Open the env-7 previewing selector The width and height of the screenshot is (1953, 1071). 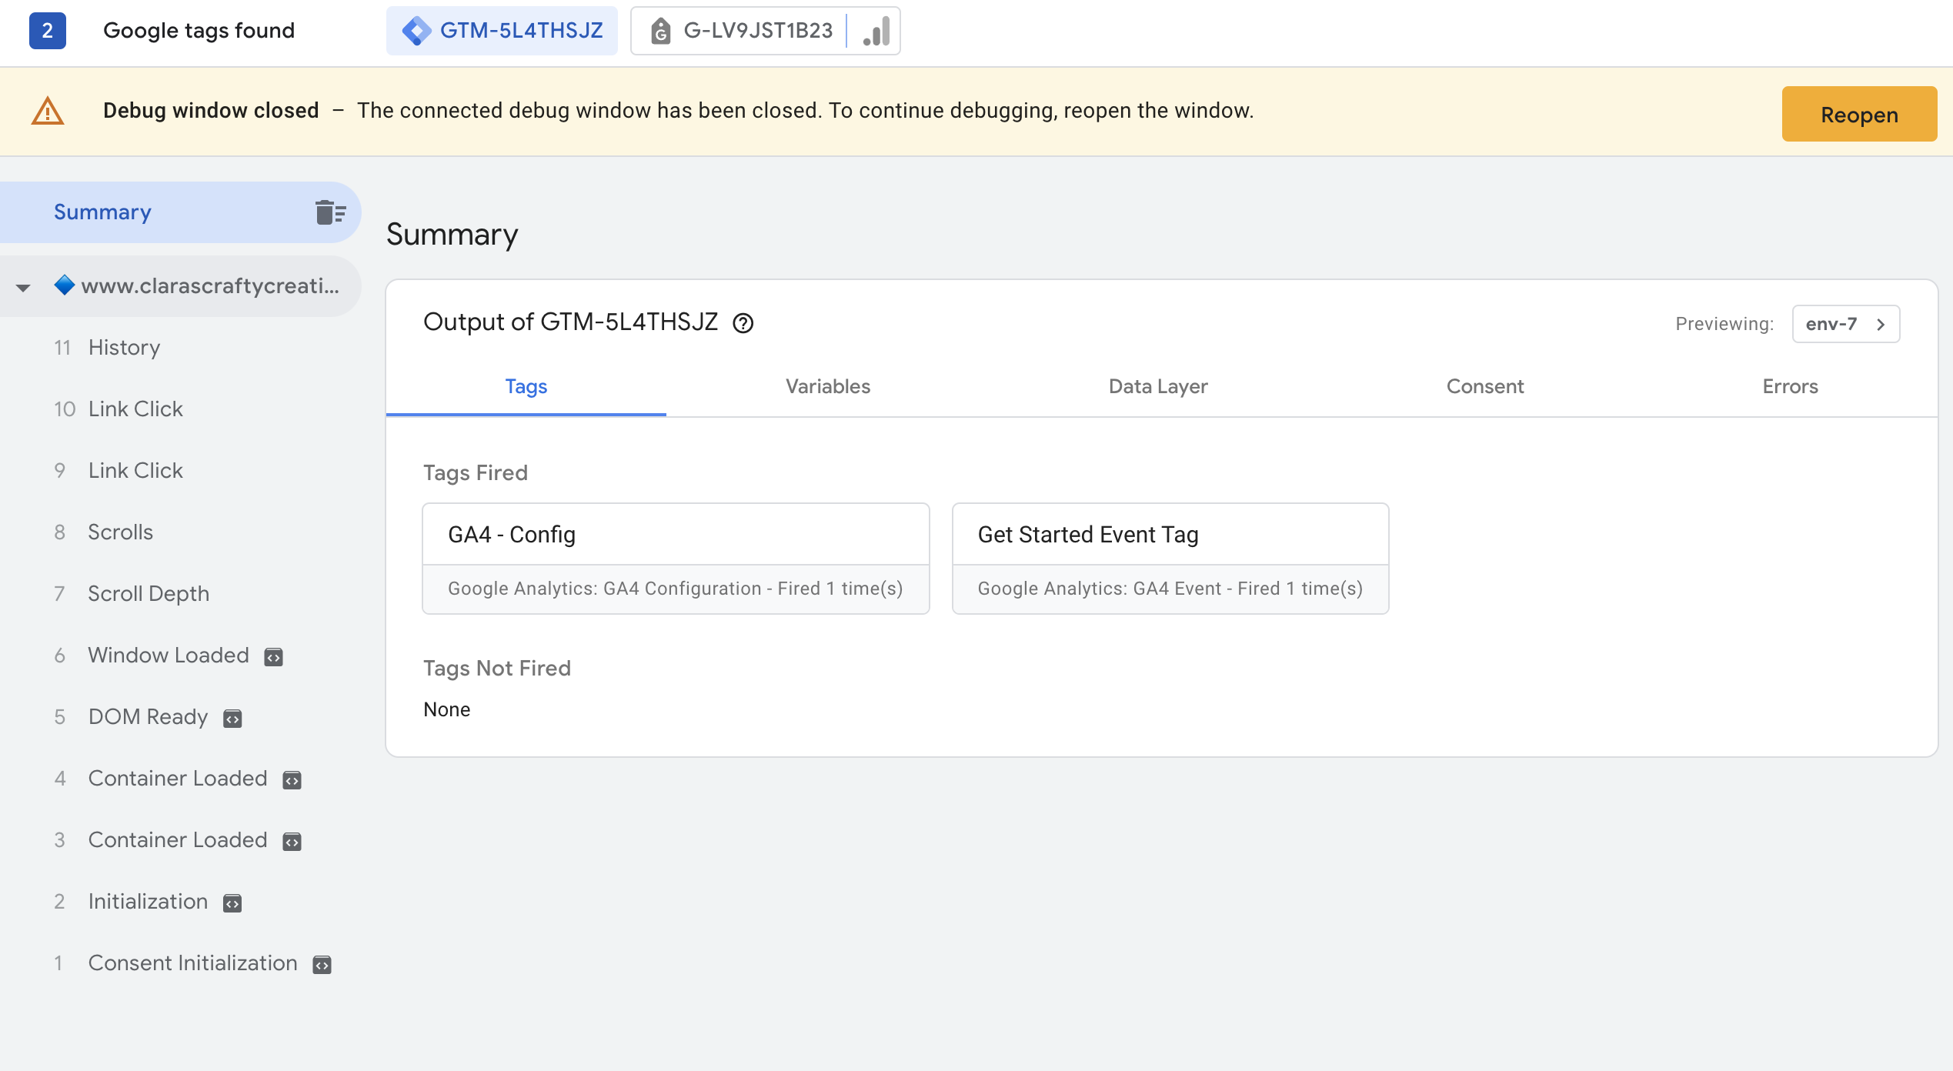coord(1845,324)
